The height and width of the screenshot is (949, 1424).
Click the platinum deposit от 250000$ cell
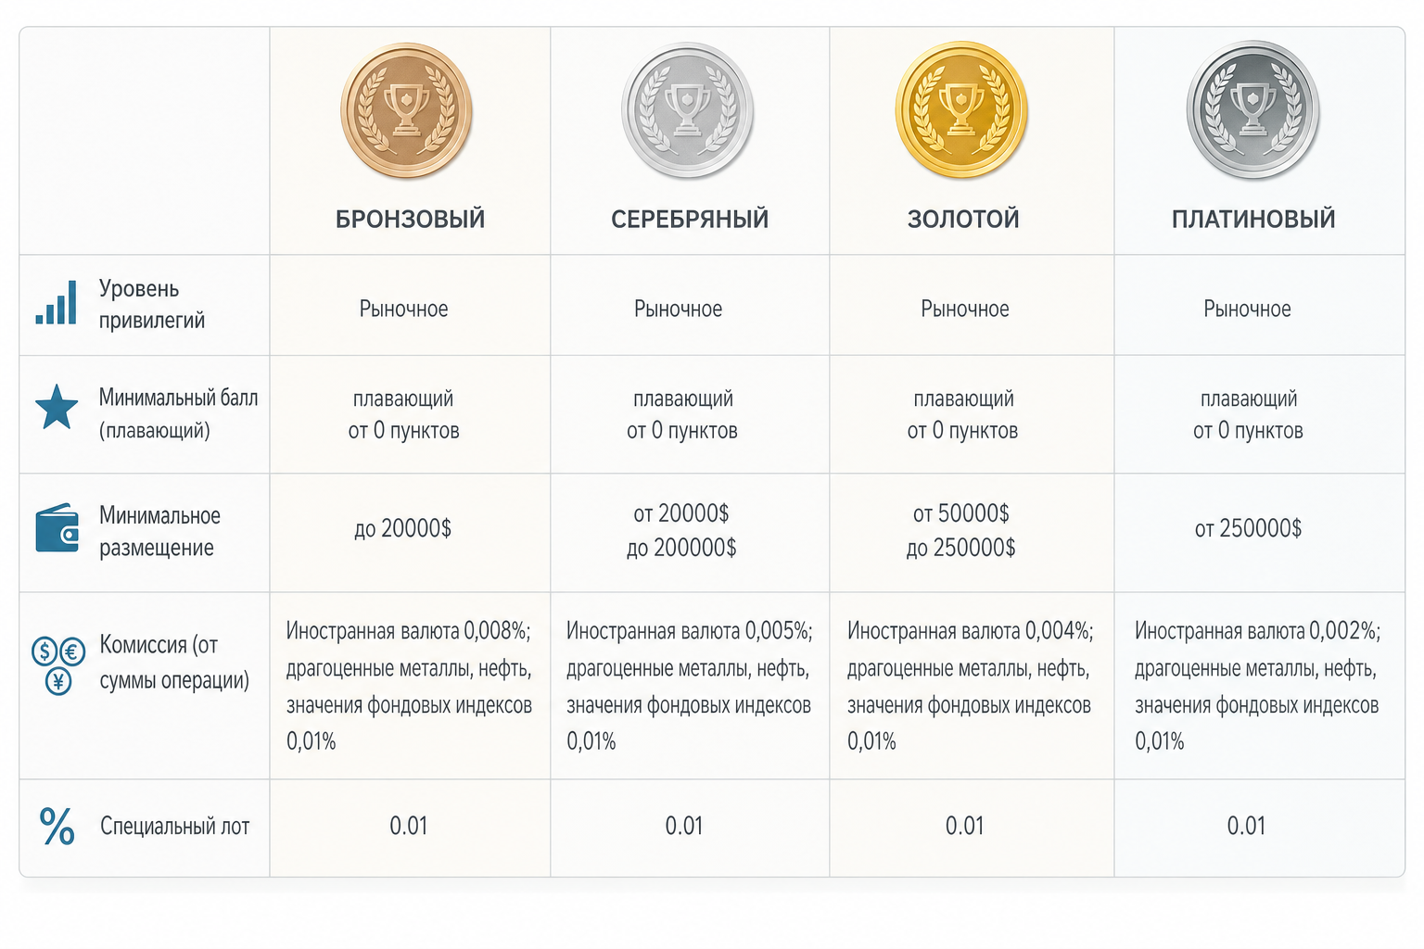tap(1248, 528)
